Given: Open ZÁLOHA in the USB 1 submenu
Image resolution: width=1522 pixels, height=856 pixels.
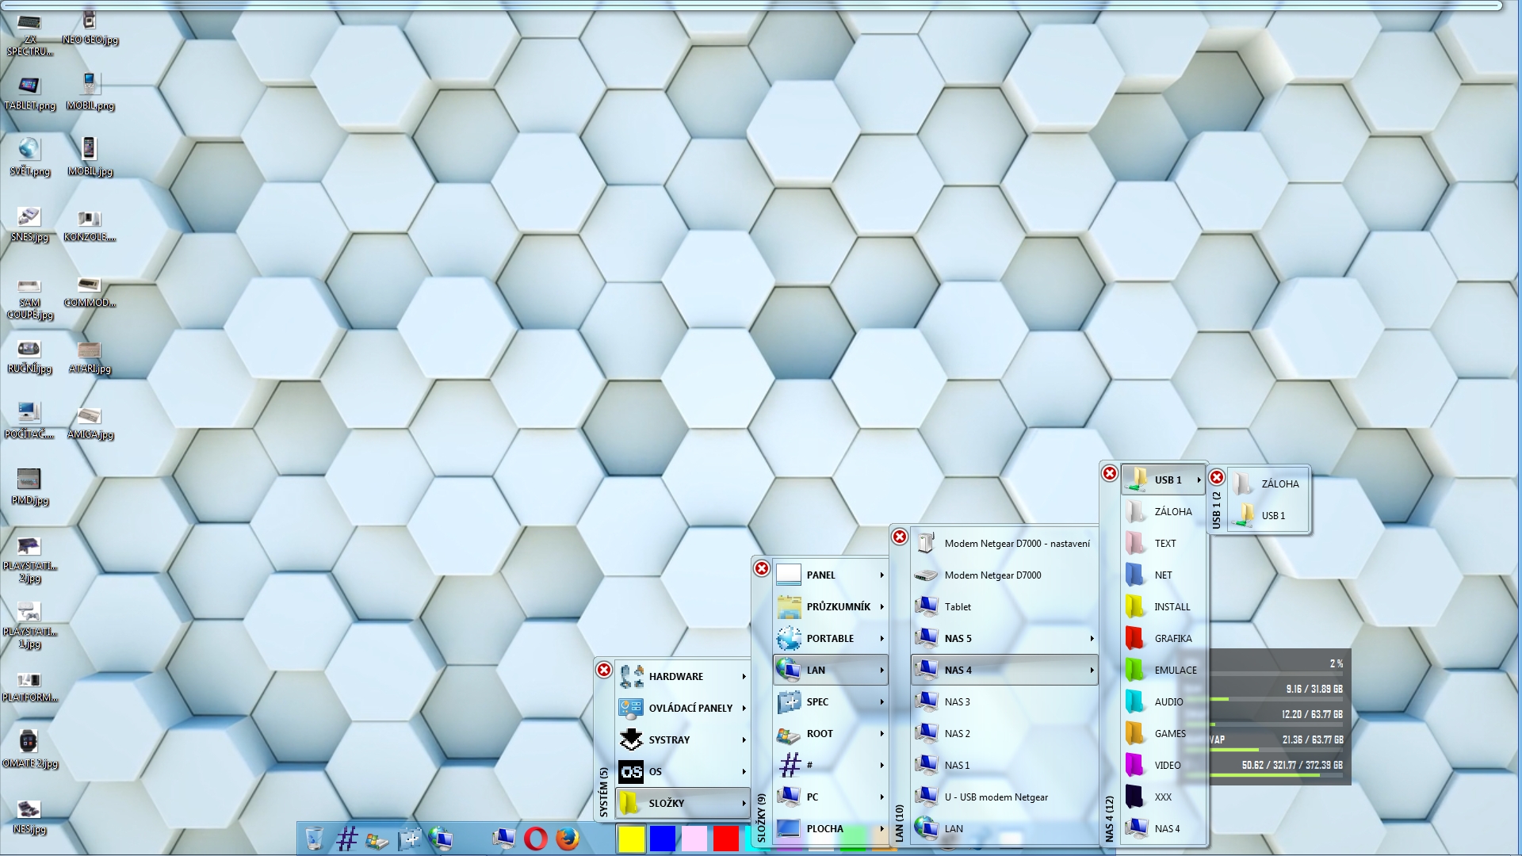Looking at the screenshot, I should tap(1268, 483).
